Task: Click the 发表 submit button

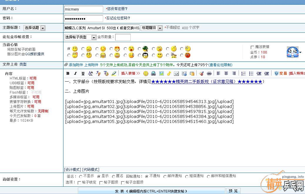Action: pos(151,191)
